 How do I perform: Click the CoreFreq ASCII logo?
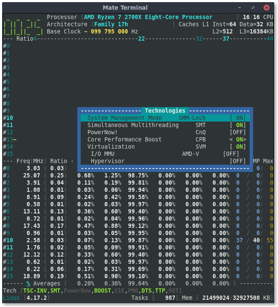pyautogui.click(x=23, y=26)
